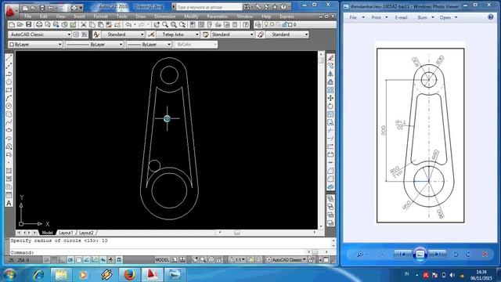This screenshot has height=282, width=501.
Task: Open Print menu in Photo Viewer
Action: pyautogui.click(x=379, y=17)
